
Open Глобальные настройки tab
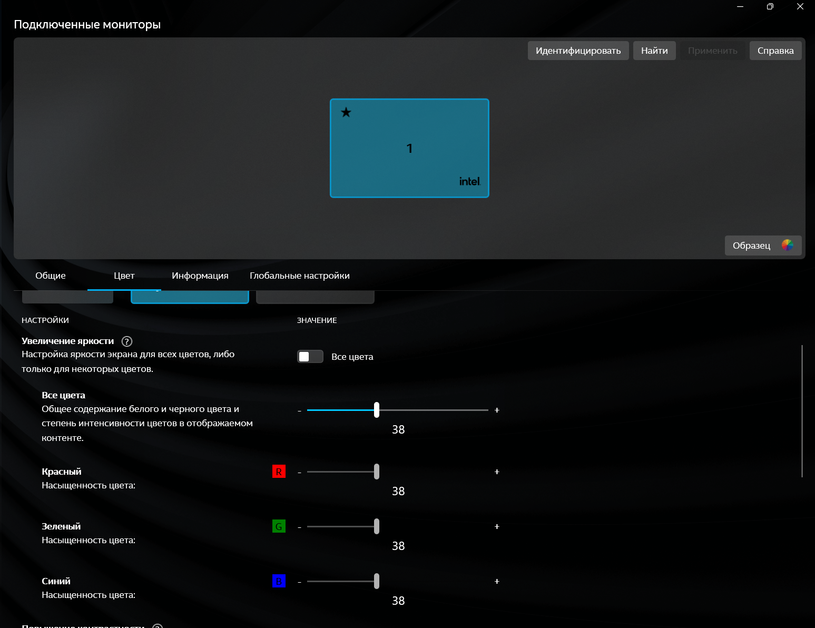click(x=300, y=276)
